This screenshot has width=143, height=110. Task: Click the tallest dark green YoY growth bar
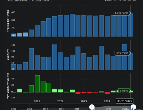point(37,84)
